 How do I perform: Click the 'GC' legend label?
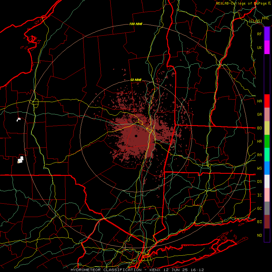click(x=259, y=209)
